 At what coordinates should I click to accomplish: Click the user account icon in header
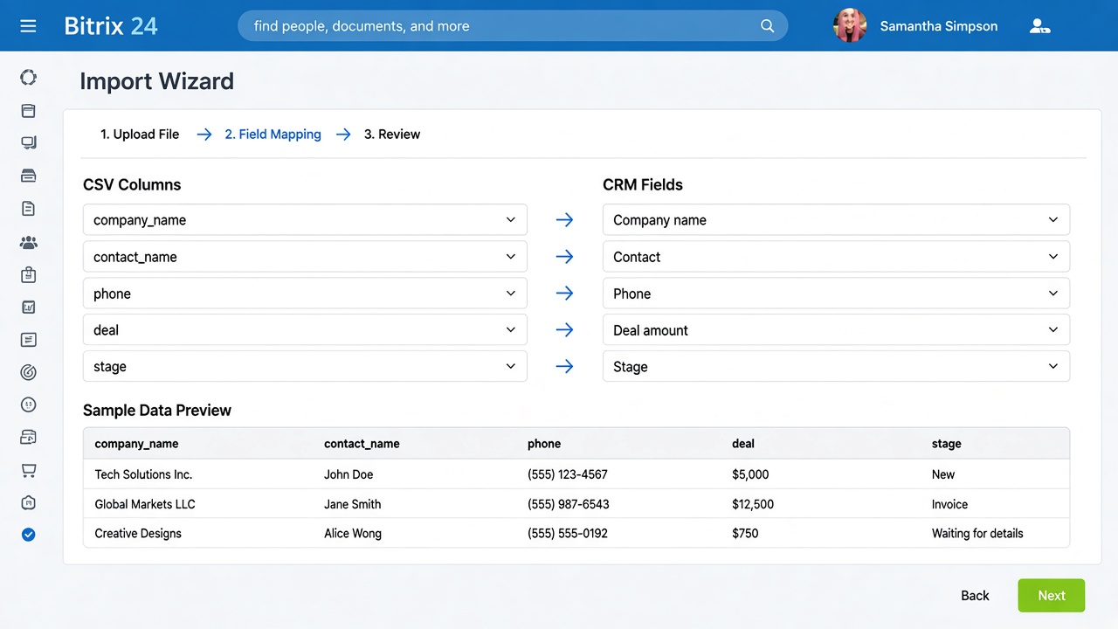point(1039,26)
